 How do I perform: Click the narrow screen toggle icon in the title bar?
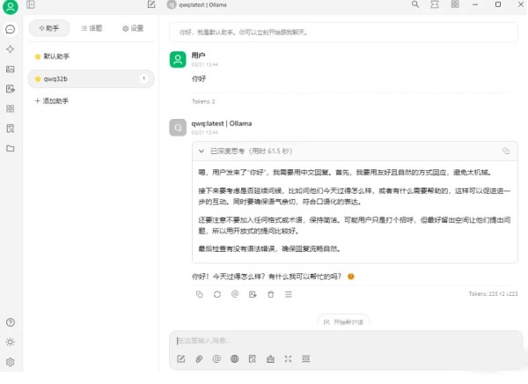pyautogui.click(x=435, y=4)
